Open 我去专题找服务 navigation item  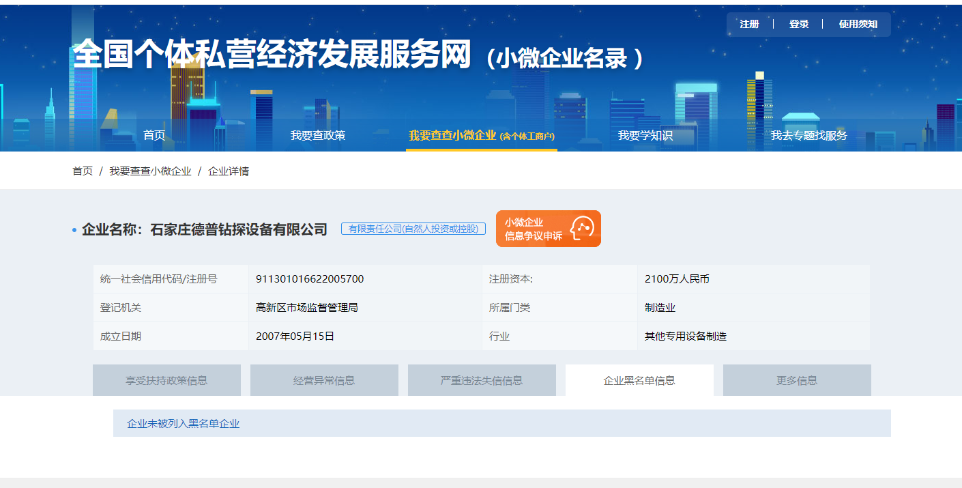(x=809, y=135)
